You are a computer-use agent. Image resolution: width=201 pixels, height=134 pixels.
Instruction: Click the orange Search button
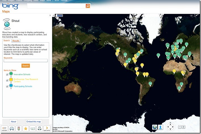click(x=26, y=66)
